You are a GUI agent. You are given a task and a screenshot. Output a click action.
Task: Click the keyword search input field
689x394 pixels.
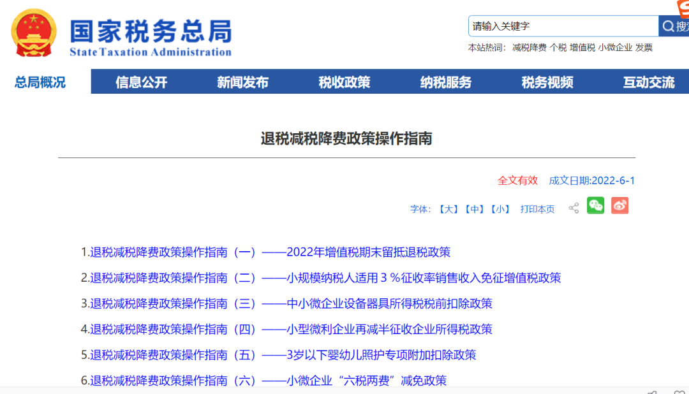563,26
